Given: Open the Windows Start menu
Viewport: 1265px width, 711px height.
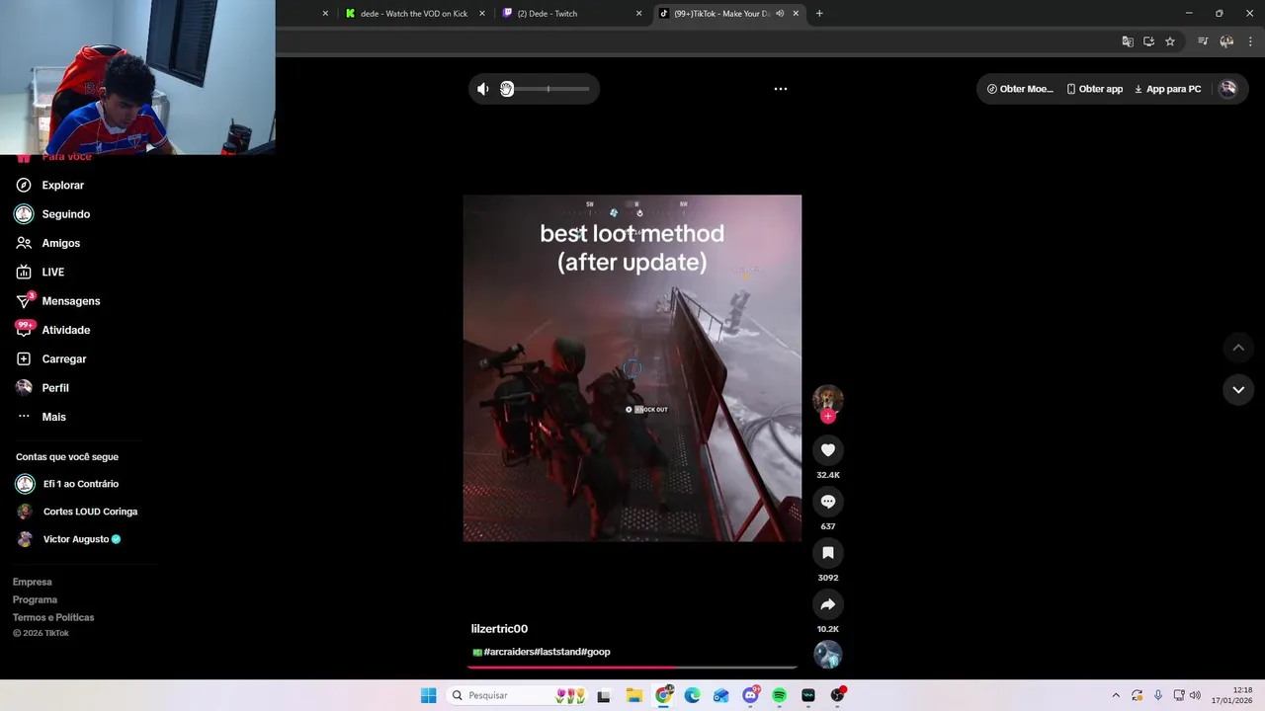Looking at the screenshot, I should coord(428,695).
